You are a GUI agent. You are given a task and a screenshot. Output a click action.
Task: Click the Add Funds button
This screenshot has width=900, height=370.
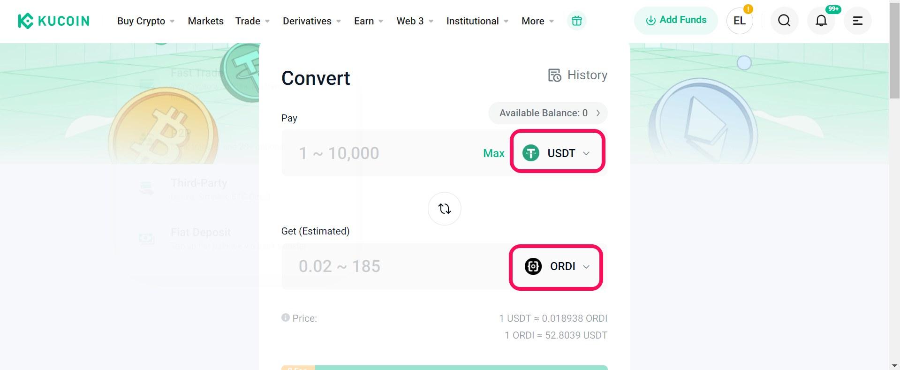(676, 20)
